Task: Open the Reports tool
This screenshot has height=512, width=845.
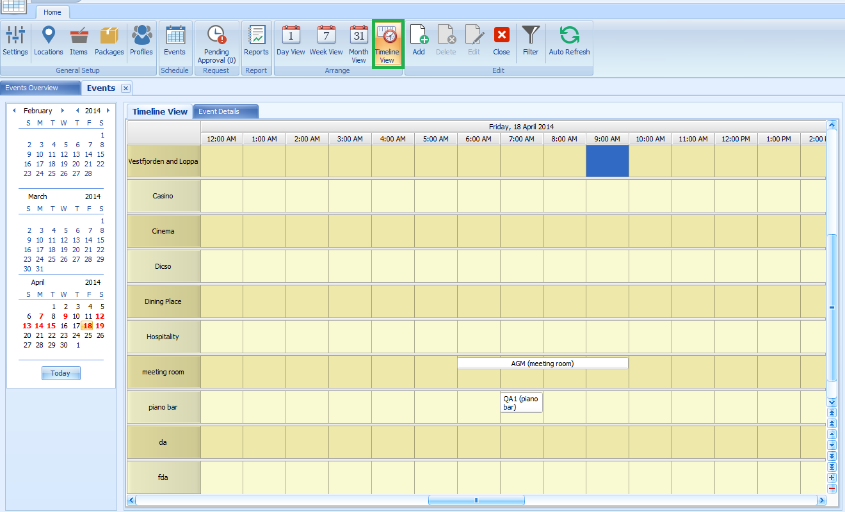Action: tap(256, 40)
